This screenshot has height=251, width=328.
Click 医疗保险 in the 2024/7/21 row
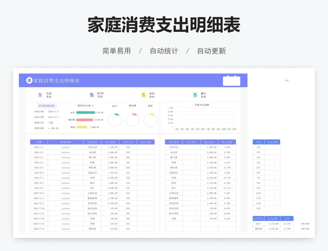click(92, 214)
